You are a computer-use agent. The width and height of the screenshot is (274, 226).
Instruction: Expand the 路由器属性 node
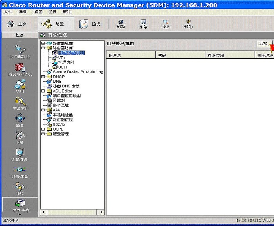pos(43,43)
